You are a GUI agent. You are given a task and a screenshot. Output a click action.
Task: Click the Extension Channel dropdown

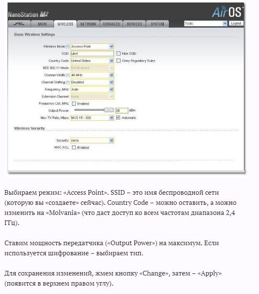pyautogui.click(x=92, y=97)
